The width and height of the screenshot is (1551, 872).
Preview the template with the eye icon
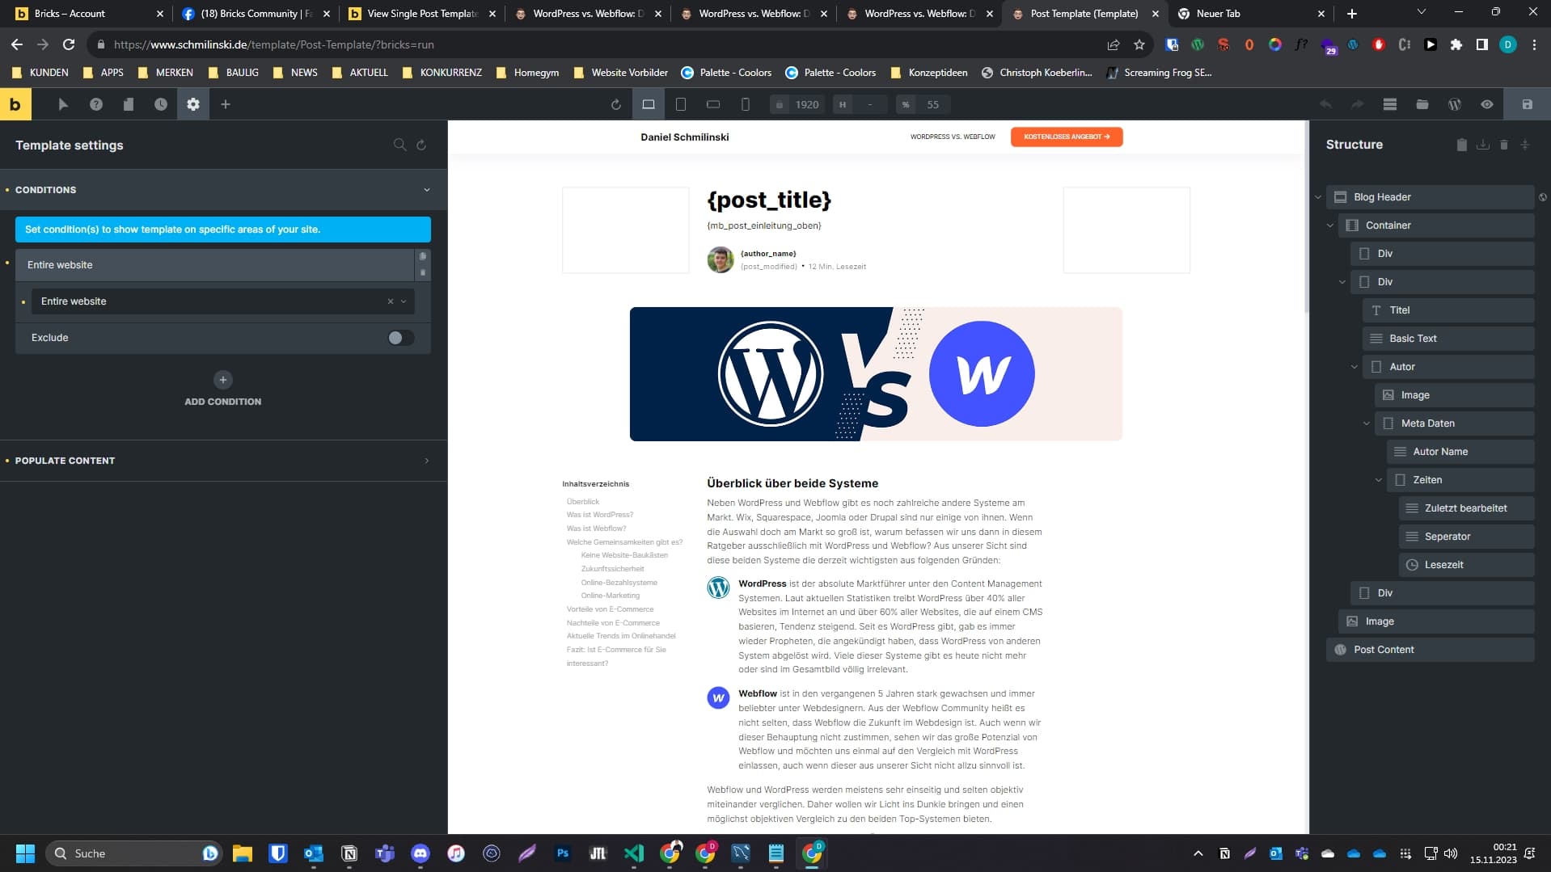coord(1487,104)
